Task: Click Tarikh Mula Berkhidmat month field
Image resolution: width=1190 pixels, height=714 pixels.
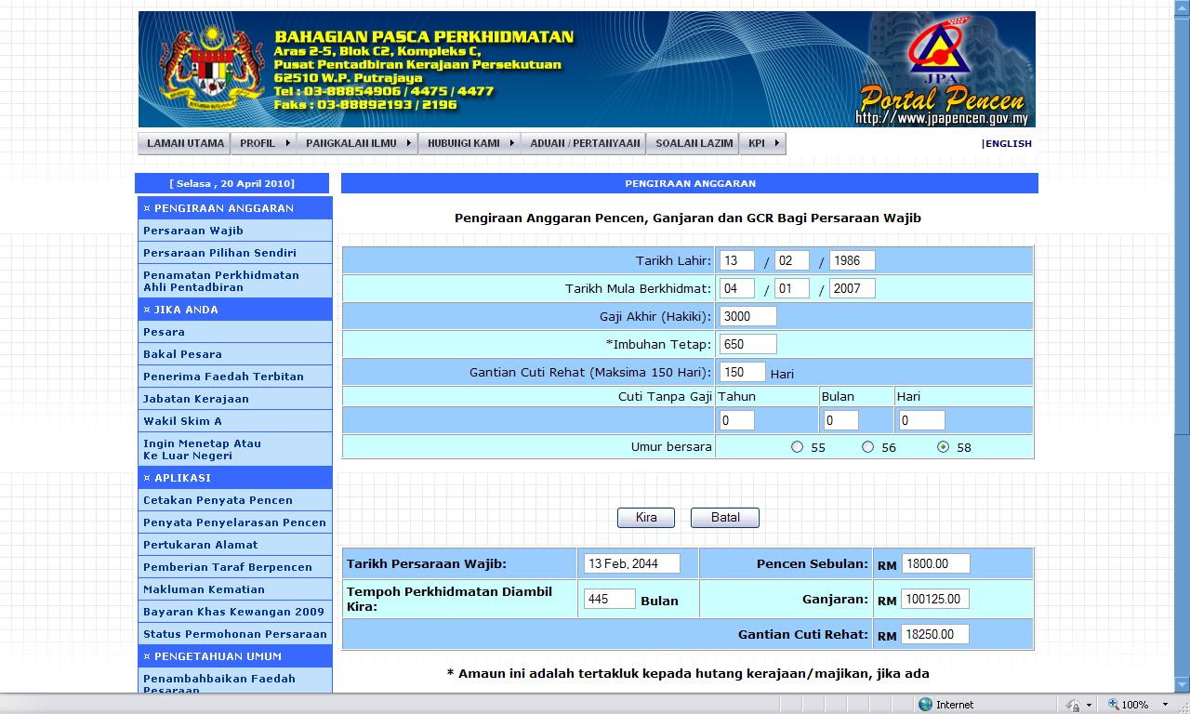Action: (x=792, y=288)
